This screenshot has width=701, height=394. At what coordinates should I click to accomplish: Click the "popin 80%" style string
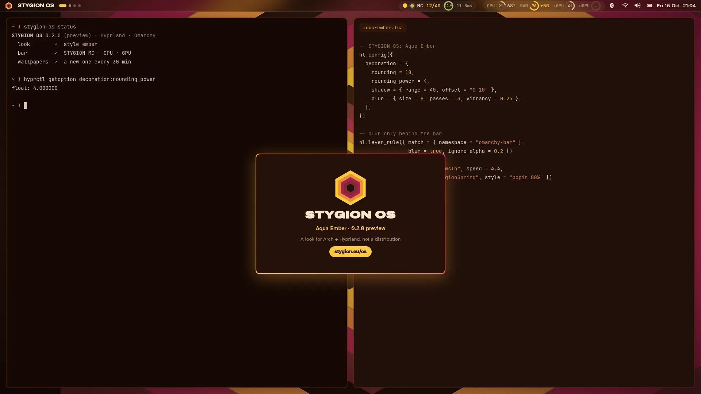click(526, 177)
